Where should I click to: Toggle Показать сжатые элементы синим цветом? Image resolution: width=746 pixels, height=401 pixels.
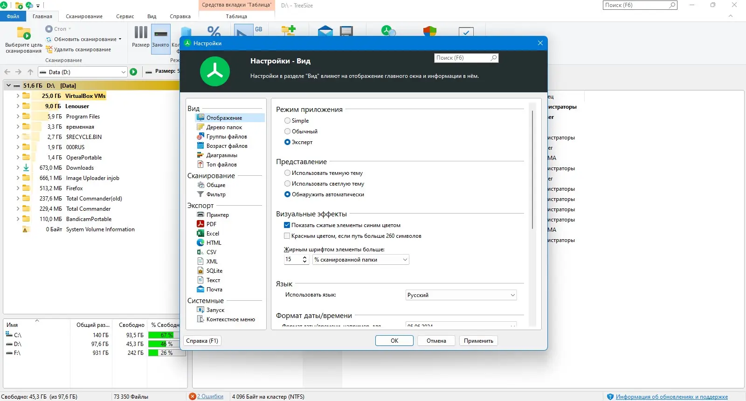287,225
